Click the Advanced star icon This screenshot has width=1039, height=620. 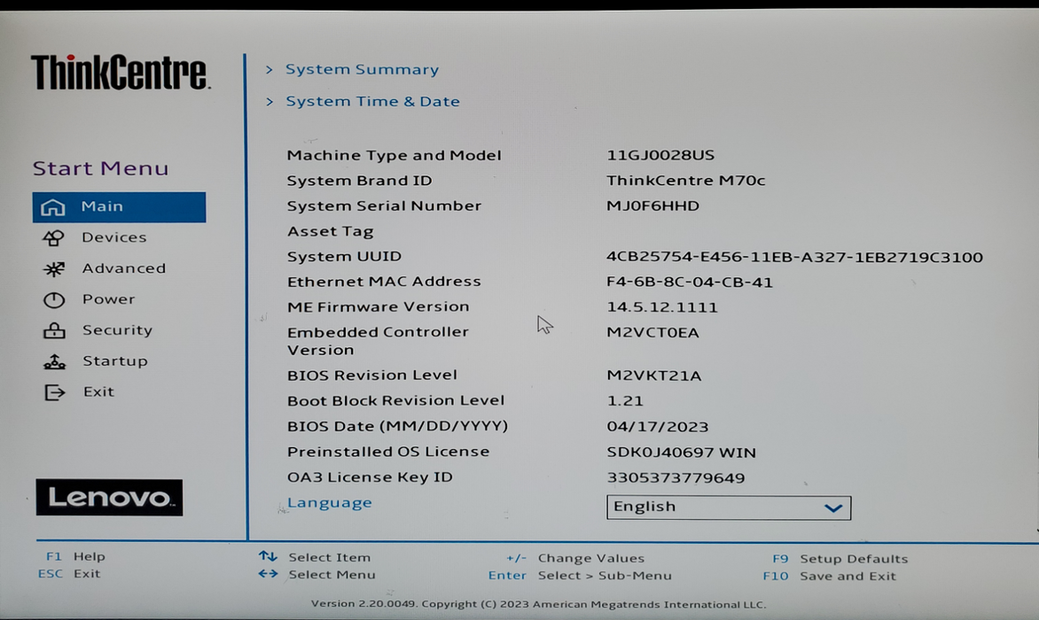(54, 268)
